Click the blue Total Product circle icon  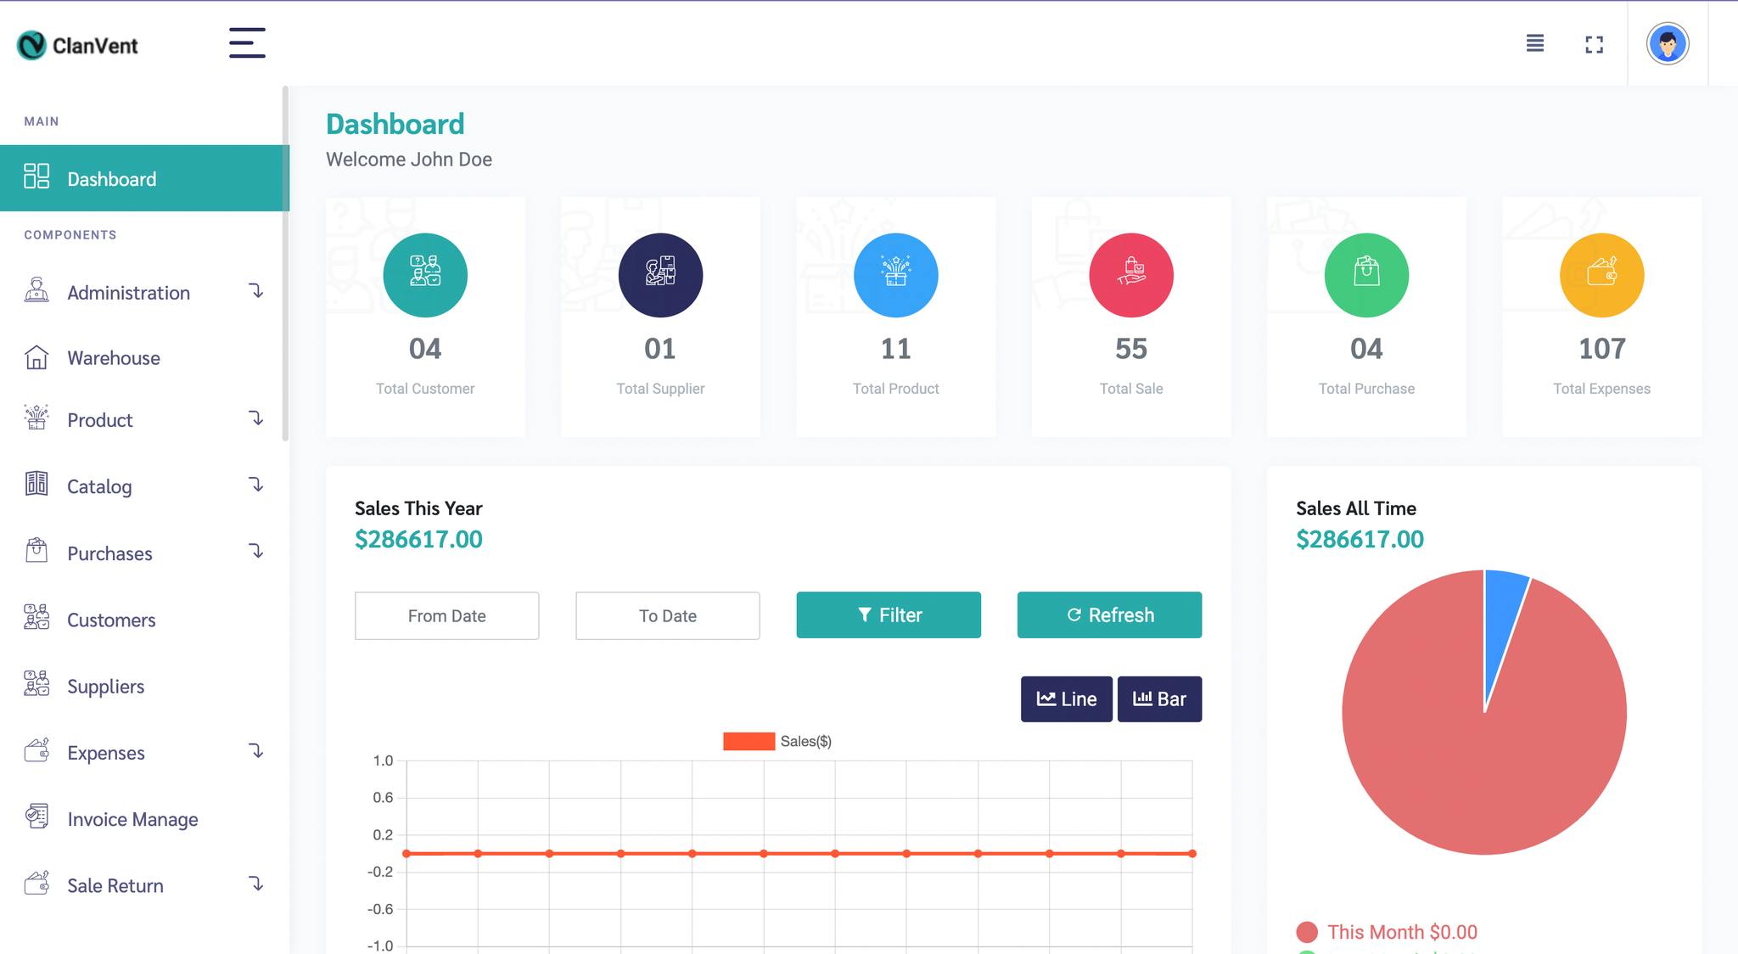point(895,275)
